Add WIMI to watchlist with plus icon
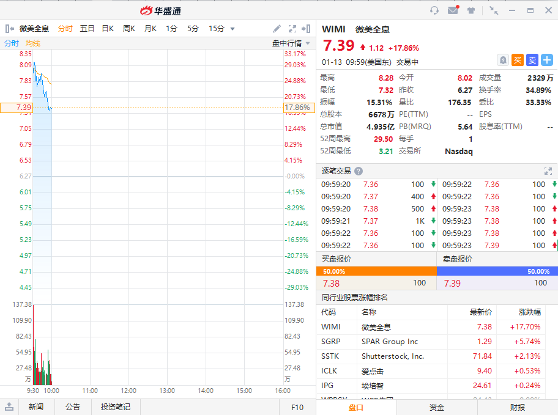The image size is (558, 415). click(x=546, y=60)
